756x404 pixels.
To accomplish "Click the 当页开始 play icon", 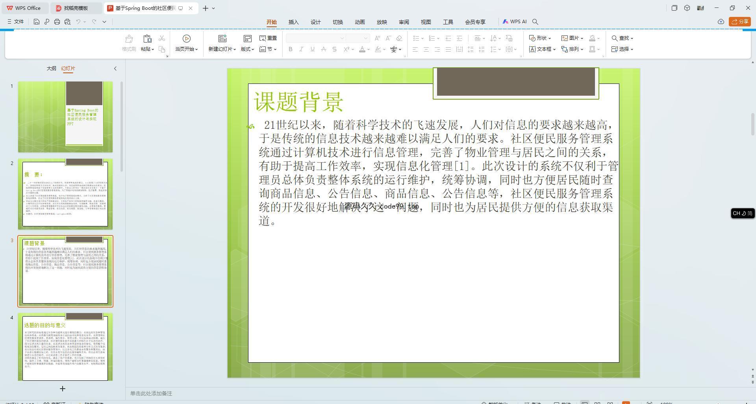I will (x=187, y=39).
